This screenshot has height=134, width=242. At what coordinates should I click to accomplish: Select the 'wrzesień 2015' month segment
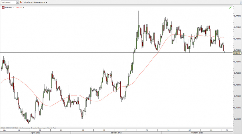tap(197, 133)
